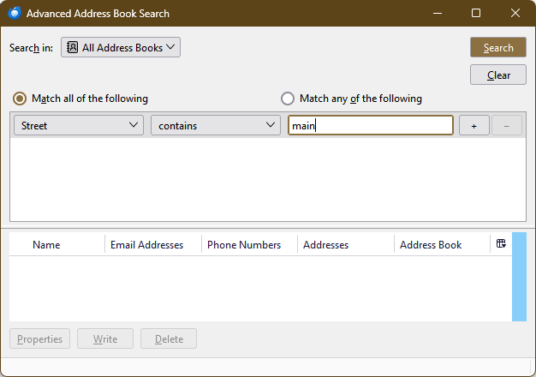This screenshot has height=377, width=536.
Task: Minimize the Advanced Address Book Search window
Action: [437, 13]
